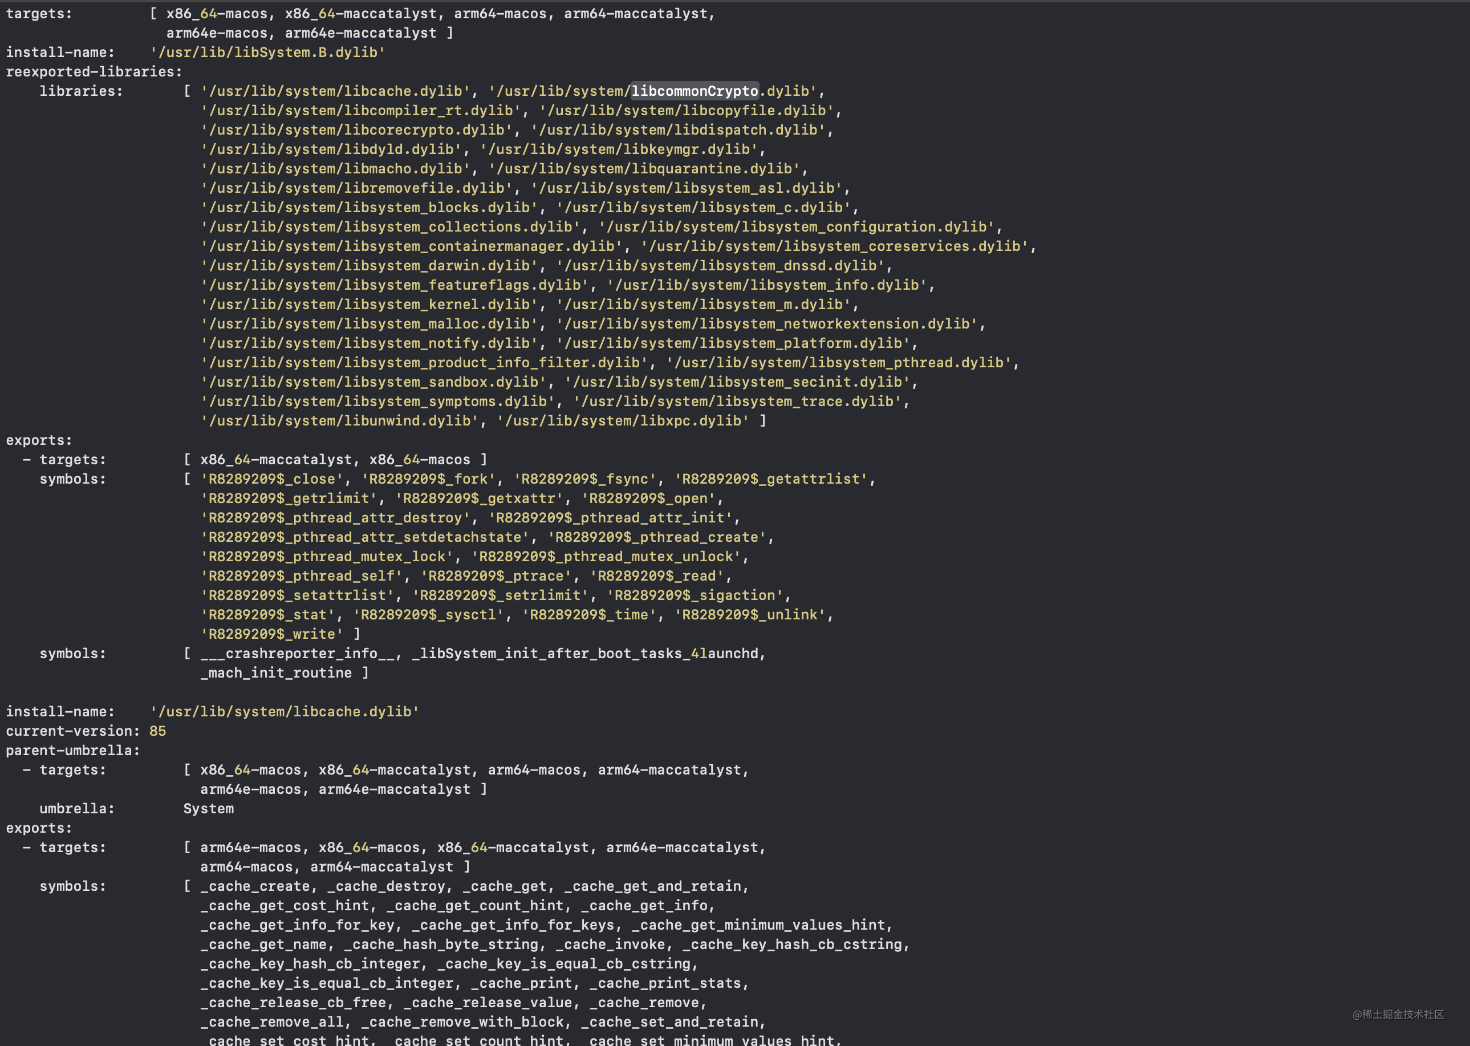This screenshot has height=1046, width=1470.
Task: Click the 'R8289209$_unlink' symbol
Action: [x=749, y=614]
